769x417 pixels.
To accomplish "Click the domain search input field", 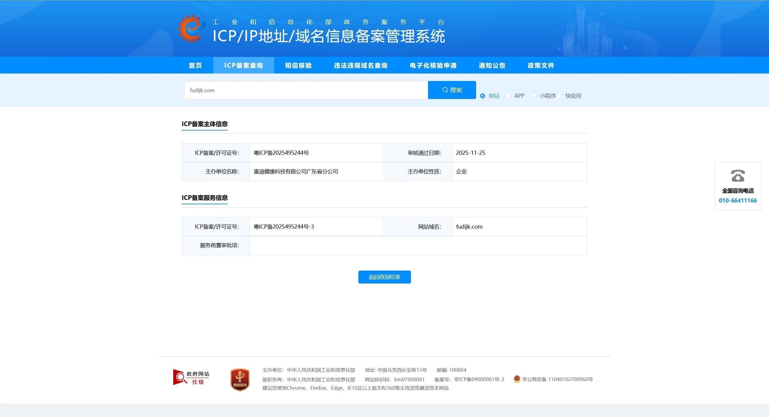I will tap(306, 90).
